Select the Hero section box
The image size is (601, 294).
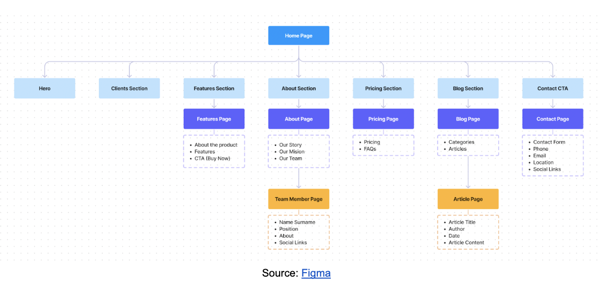pyautogui.click(x=45, y=88)
